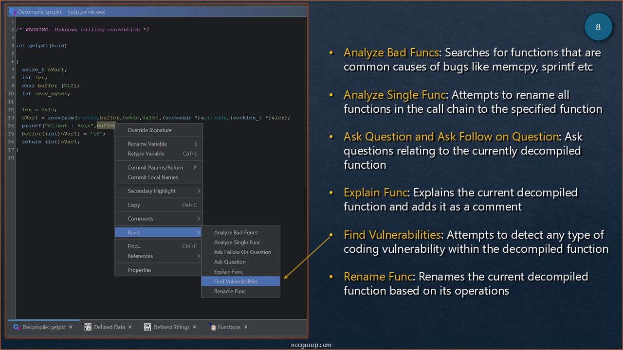This screenshot has width=623, height=350.
Task: Click the Defined Data tab icon
Action: point(88,327)
